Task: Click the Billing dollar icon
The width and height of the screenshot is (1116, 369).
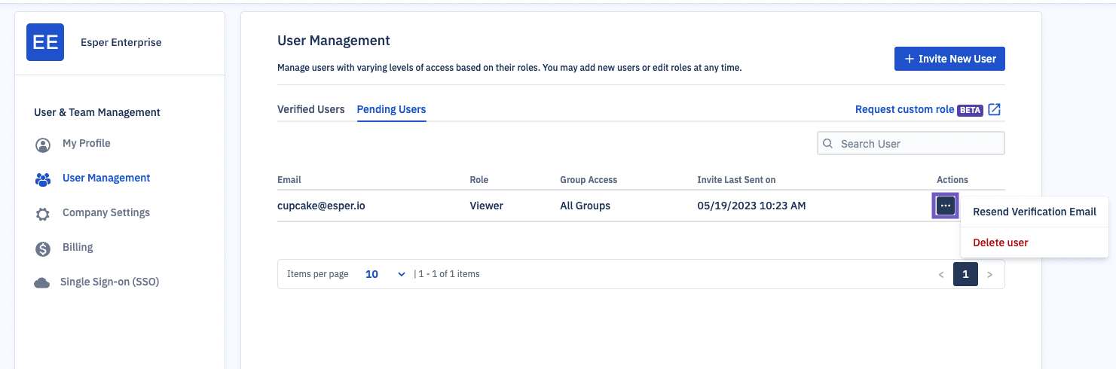Action: pos(43,249)
